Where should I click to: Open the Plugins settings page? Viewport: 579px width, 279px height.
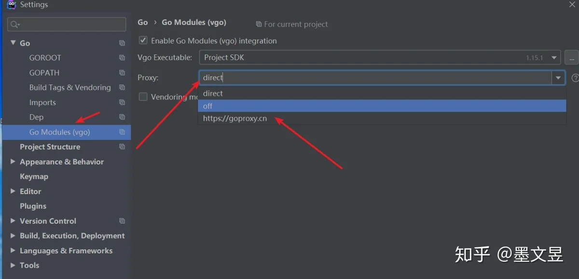click(x=33, y=206)
